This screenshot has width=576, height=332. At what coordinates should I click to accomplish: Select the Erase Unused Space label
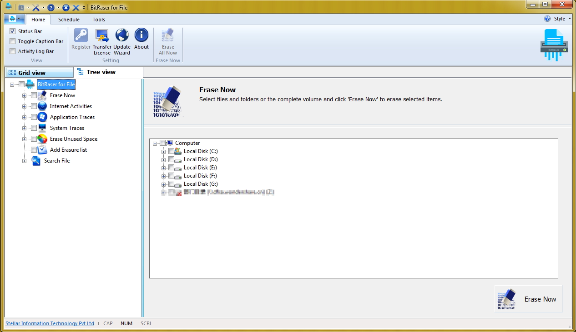click(x=74, y=139)
